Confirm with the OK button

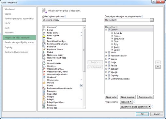142,114
